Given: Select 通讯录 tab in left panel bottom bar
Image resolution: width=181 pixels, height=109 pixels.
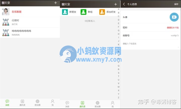Looking at the screenshot, I should point(22,103).
